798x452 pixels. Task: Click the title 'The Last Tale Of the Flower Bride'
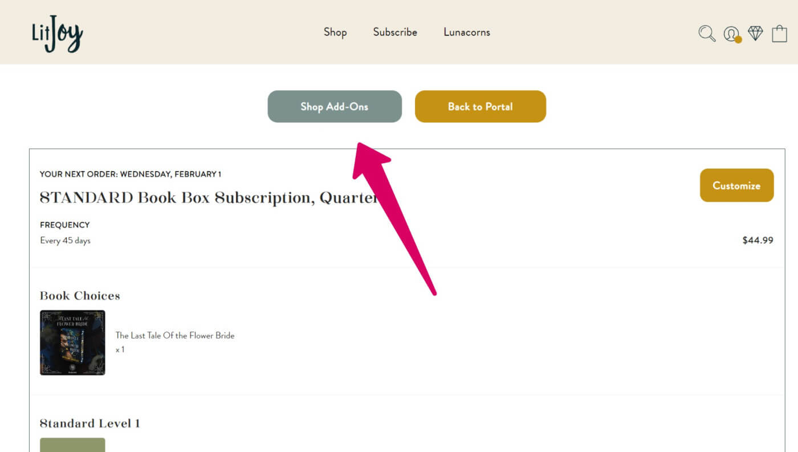pyautogui.click(x=175, y=336)
